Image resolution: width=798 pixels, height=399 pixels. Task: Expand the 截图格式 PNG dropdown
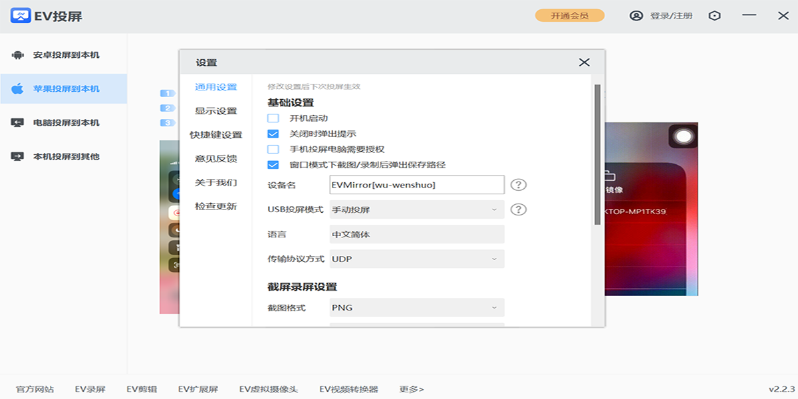[x=417, y=308]
